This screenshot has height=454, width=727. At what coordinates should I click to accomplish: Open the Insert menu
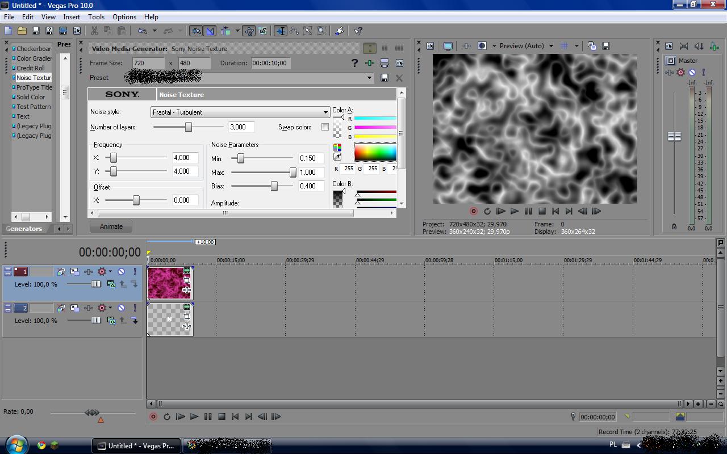click(x=72, y=17)
